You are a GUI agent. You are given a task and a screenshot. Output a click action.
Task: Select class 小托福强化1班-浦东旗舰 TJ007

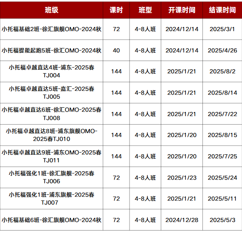point(52,199)
